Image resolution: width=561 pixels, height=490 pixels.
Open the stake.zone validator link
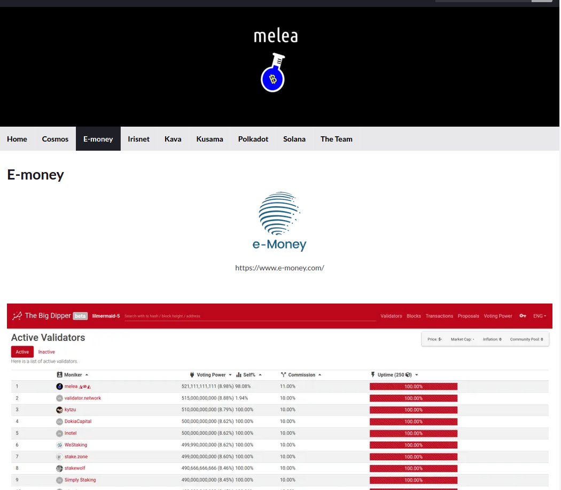[76, 456]
